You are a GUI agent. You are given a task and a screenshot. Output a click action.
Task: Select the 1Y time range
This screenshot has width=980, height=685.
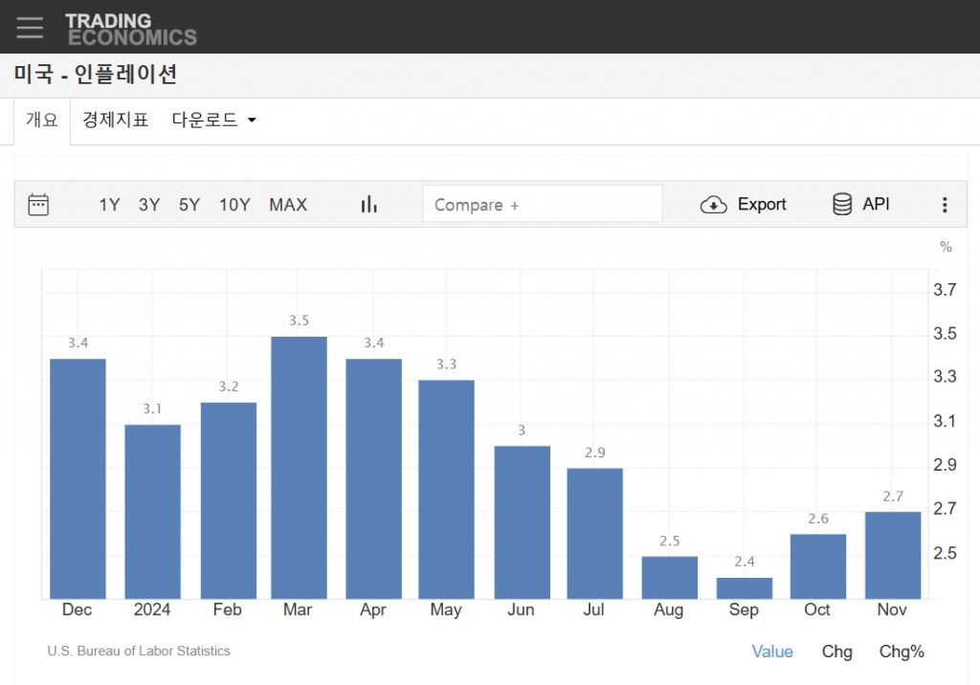[x=109, y=205]
